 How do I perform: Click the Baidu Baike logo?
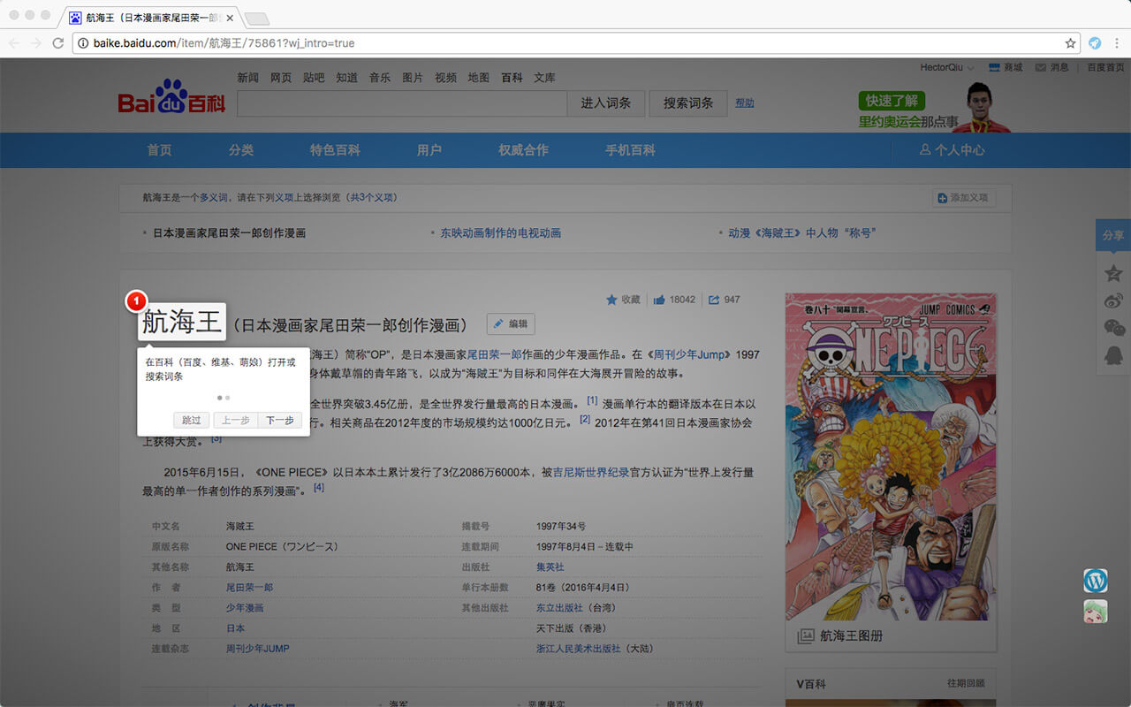click(x=171, y=96)
